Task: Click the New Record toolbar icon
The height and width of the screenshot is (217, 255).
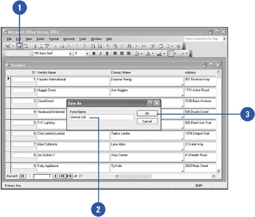Action: tap(137, 46)
